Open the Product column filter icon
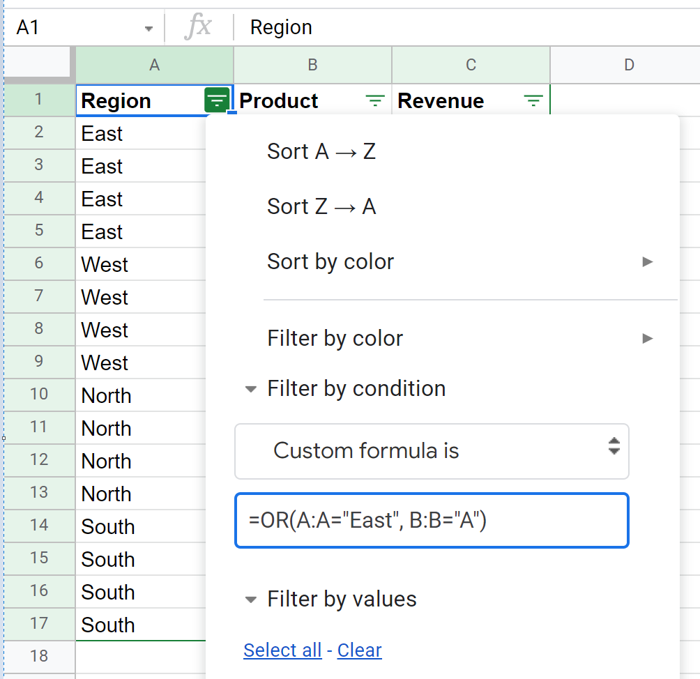This screenshot has width=700, height=679. (375, 101)
